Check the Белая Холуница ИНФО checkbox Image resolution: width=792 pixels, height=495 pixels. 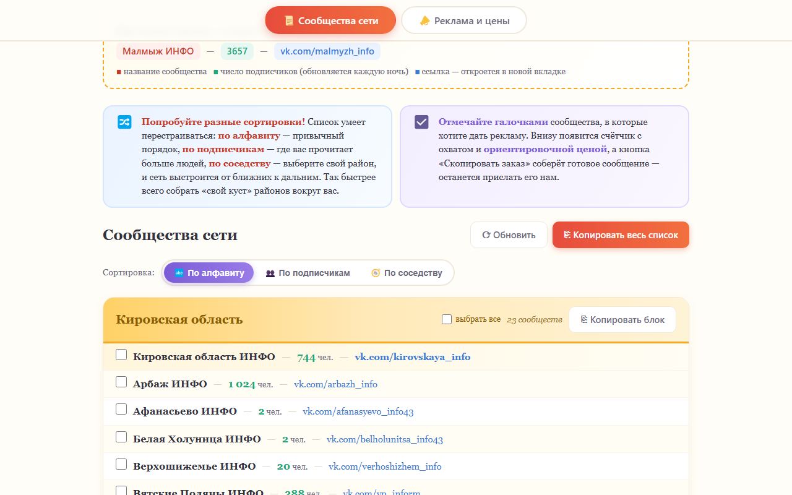pos(121,437)
